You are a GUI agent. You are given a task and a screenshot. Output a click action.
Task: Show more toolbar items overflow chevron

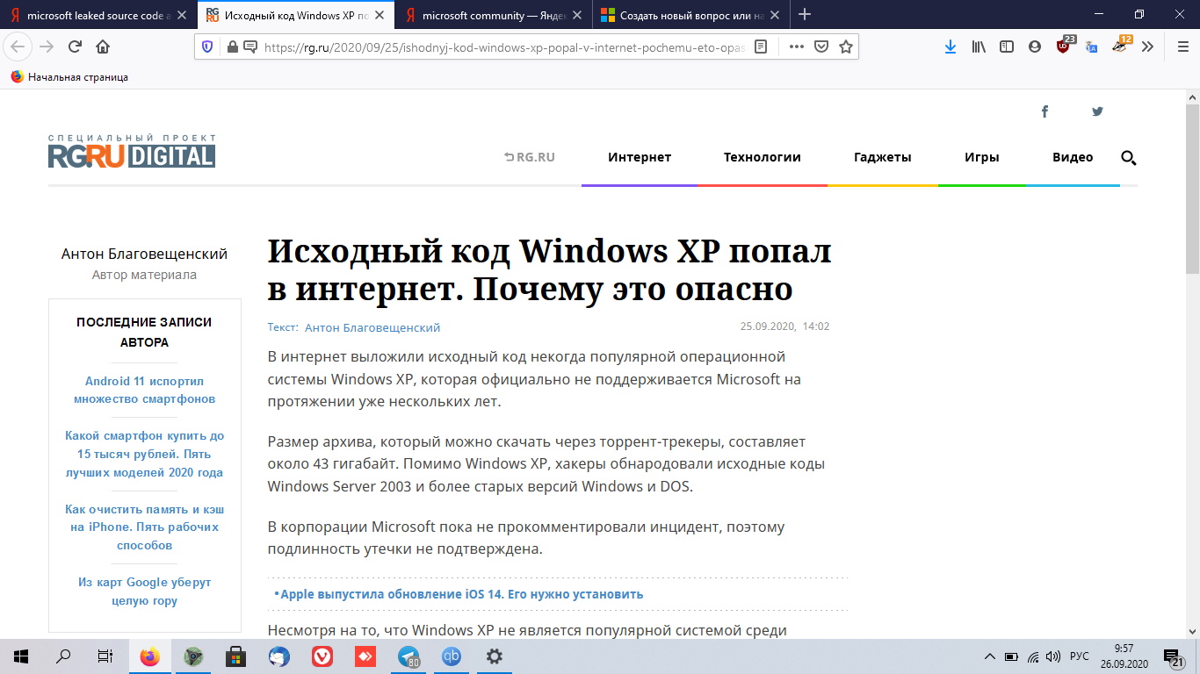[1147, 47]
